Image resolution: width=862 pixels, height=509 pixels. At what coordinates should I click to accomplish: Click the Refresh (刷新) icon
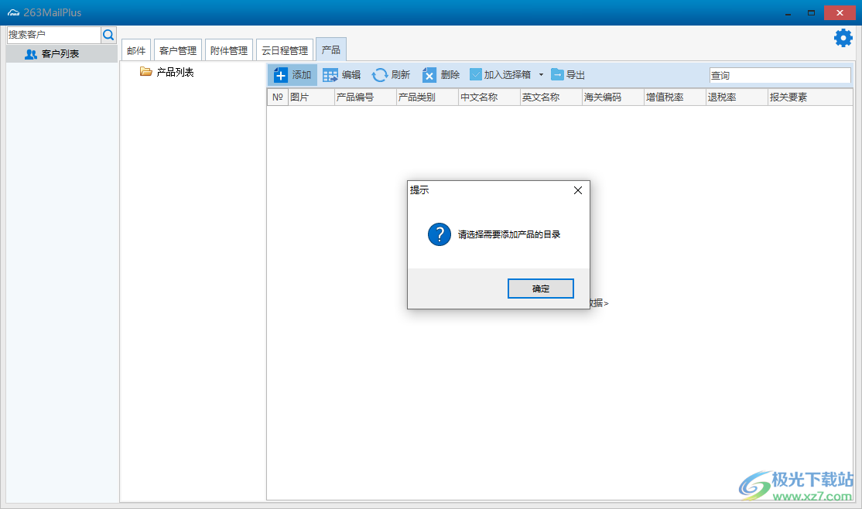[x=379, y=75]
